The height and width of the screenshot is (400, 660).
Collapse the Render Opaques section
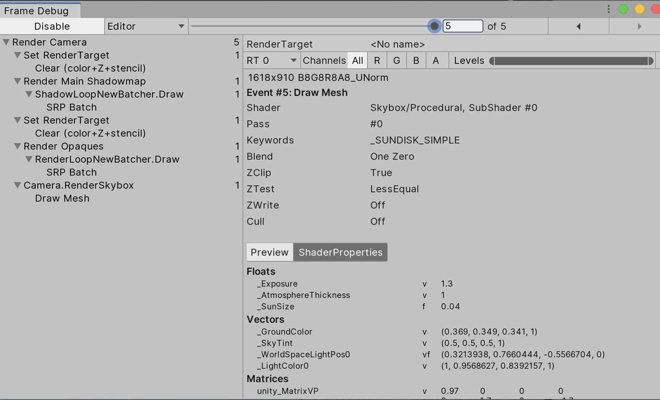point(17,146)
